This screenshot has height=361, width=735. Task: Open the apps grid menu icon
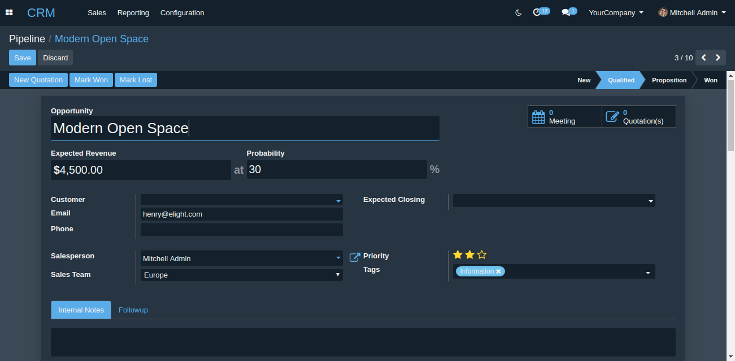click(x=9, y=12)
